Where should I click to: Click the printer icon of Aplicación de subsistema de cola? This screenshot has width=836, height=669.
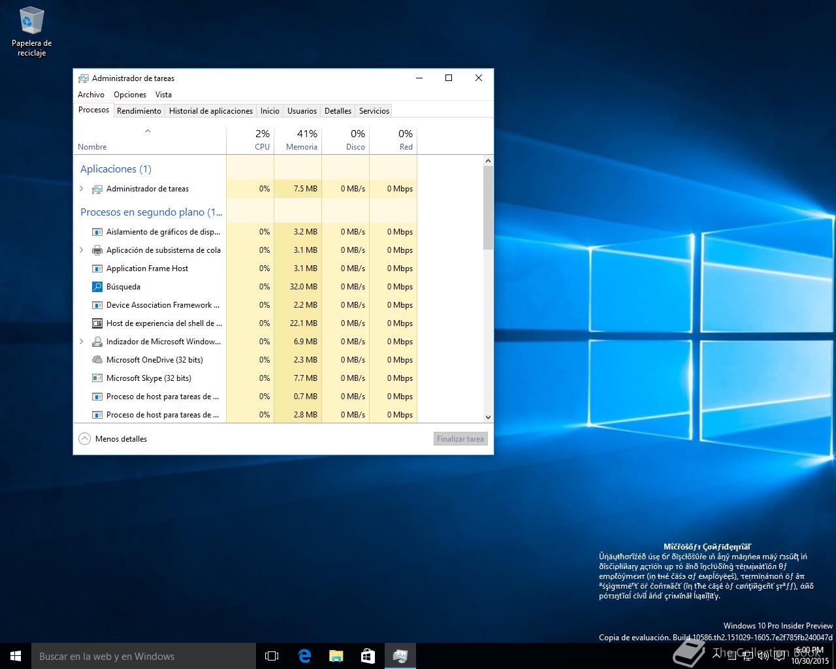97,250
